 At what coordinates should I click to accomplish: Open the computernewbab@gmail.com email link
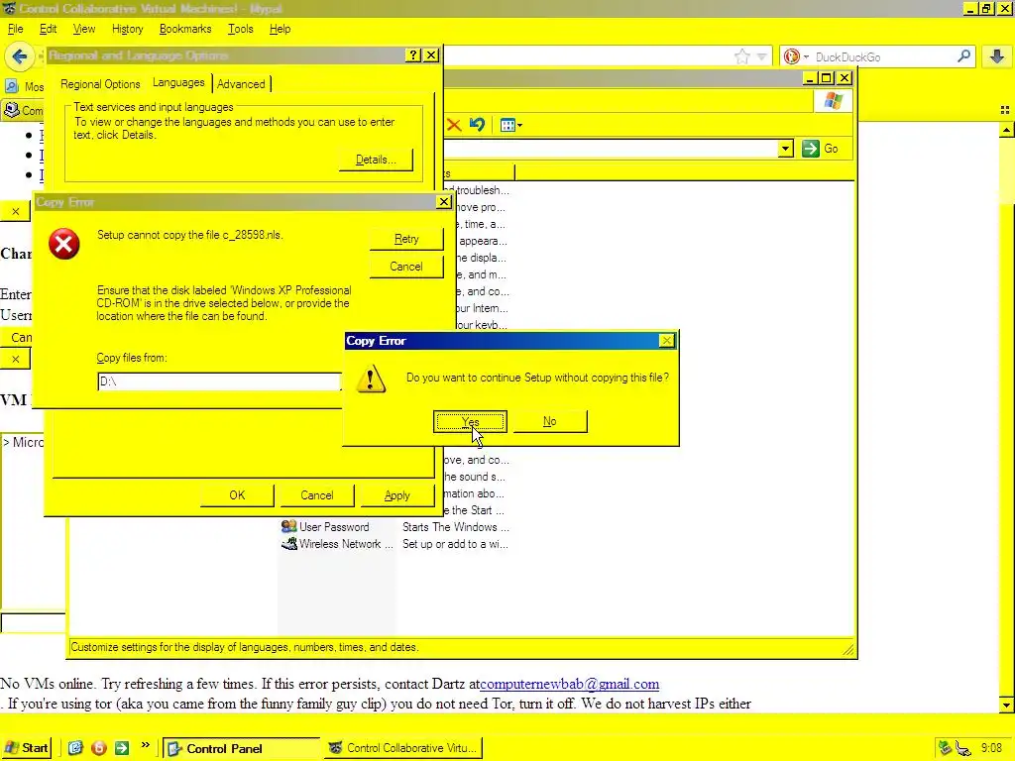pos(569,684)
